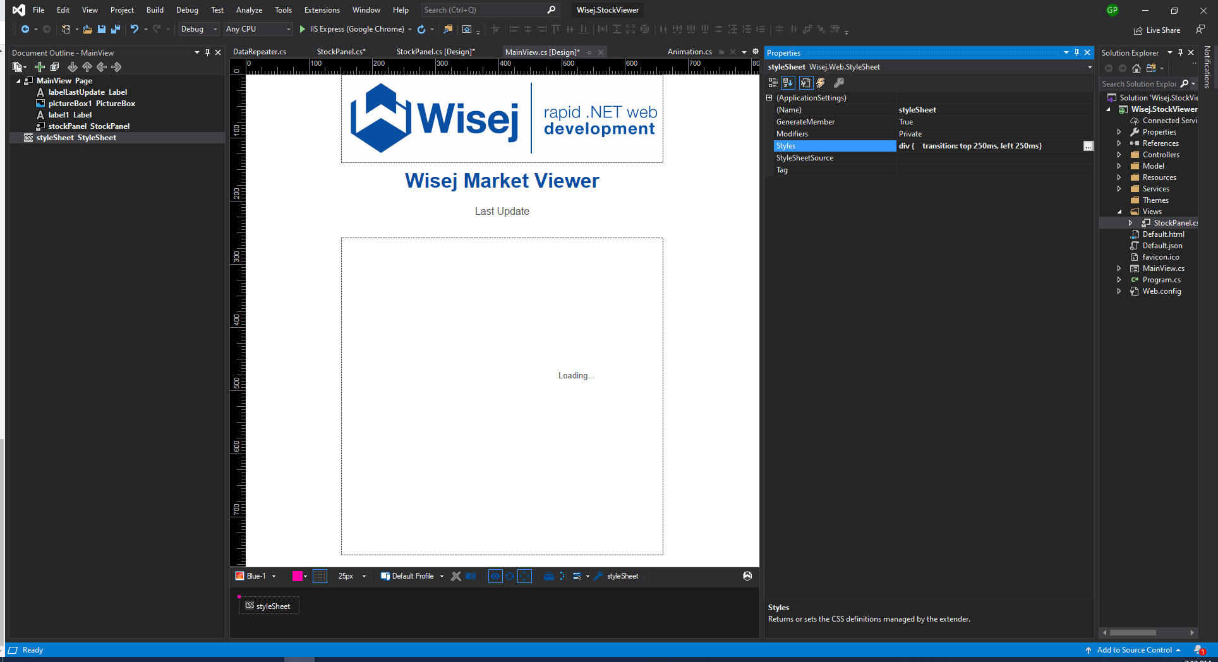
Task: Open the vertical Notifications tab
Action: (x=1207, y=67)
